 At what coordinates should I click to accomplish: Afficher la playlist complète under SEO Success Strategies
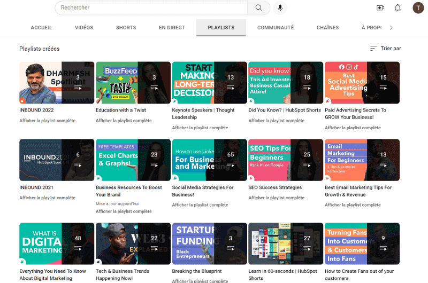click(276, 198)
